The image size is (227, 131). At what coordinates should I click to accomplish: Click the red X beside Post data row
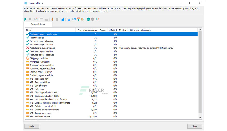click(x=27, y=48)
